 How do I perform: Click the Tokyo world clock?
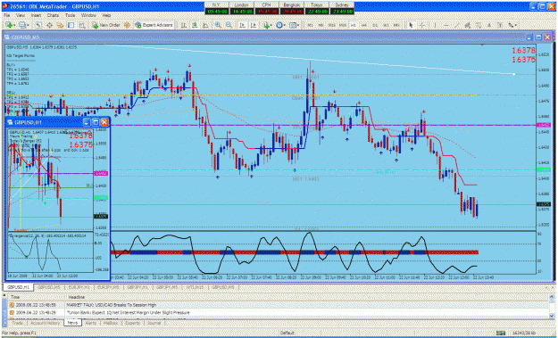(x=316, y=9)
